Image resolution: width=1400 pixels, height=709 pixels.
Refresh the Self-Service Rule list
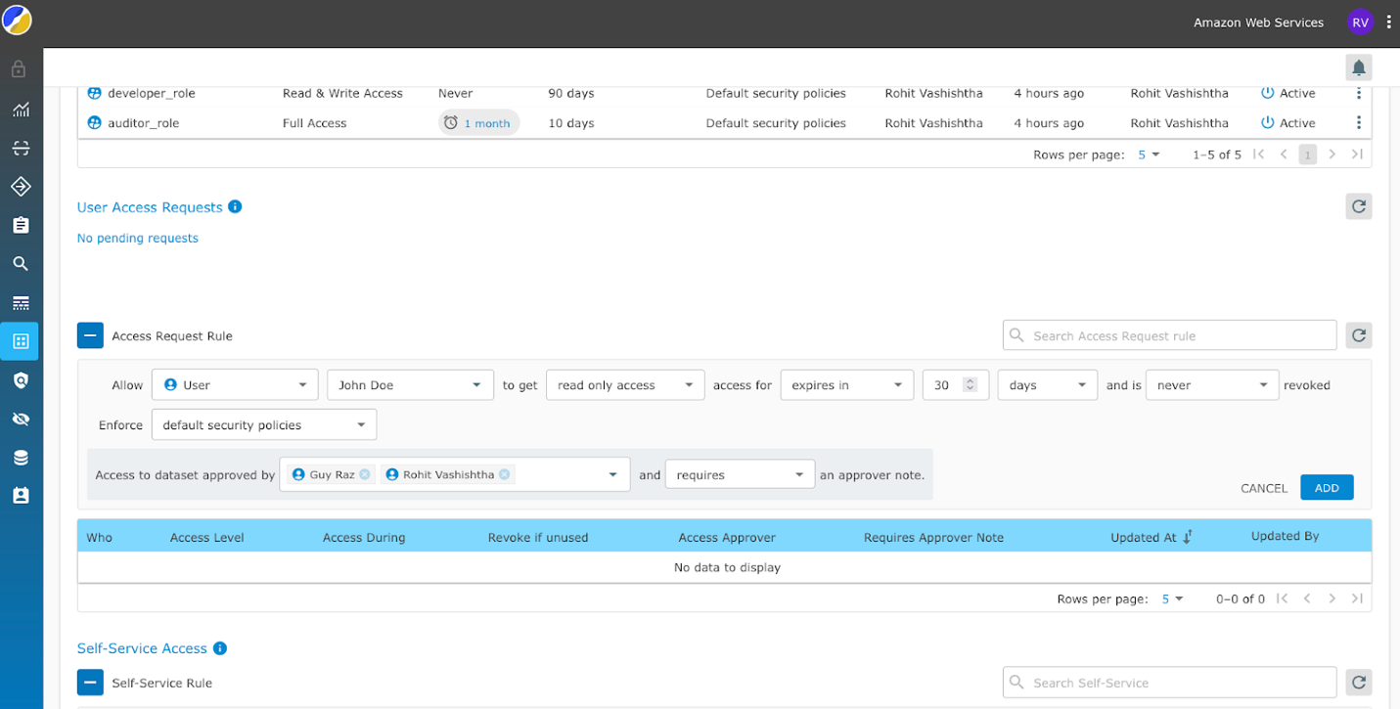[1358, 683]
